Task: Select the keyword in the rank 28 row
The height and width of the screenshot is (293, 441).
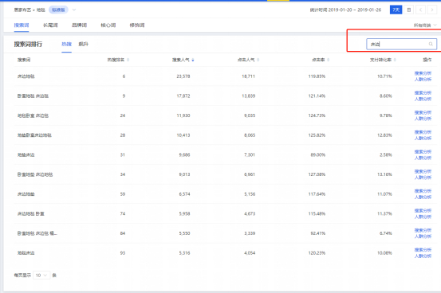Action: tap(34, 135)
